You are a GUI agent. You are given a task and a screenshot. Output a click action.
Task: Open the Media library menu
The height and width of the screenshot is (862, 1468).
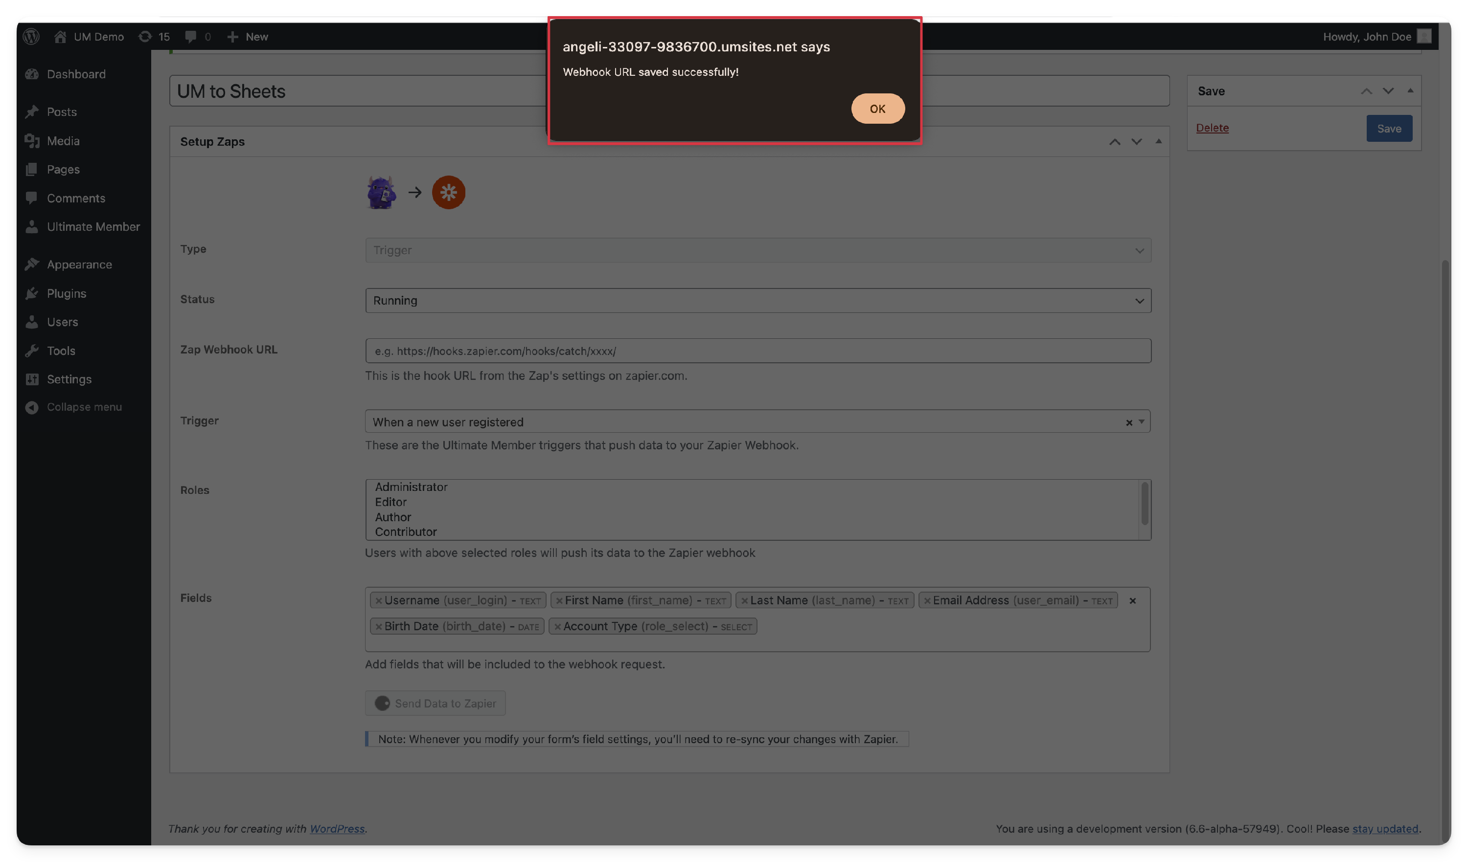63,141
